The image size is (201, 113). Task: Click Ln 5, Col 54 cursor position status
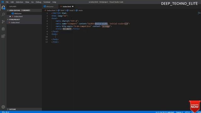click(x=165, y=112)
